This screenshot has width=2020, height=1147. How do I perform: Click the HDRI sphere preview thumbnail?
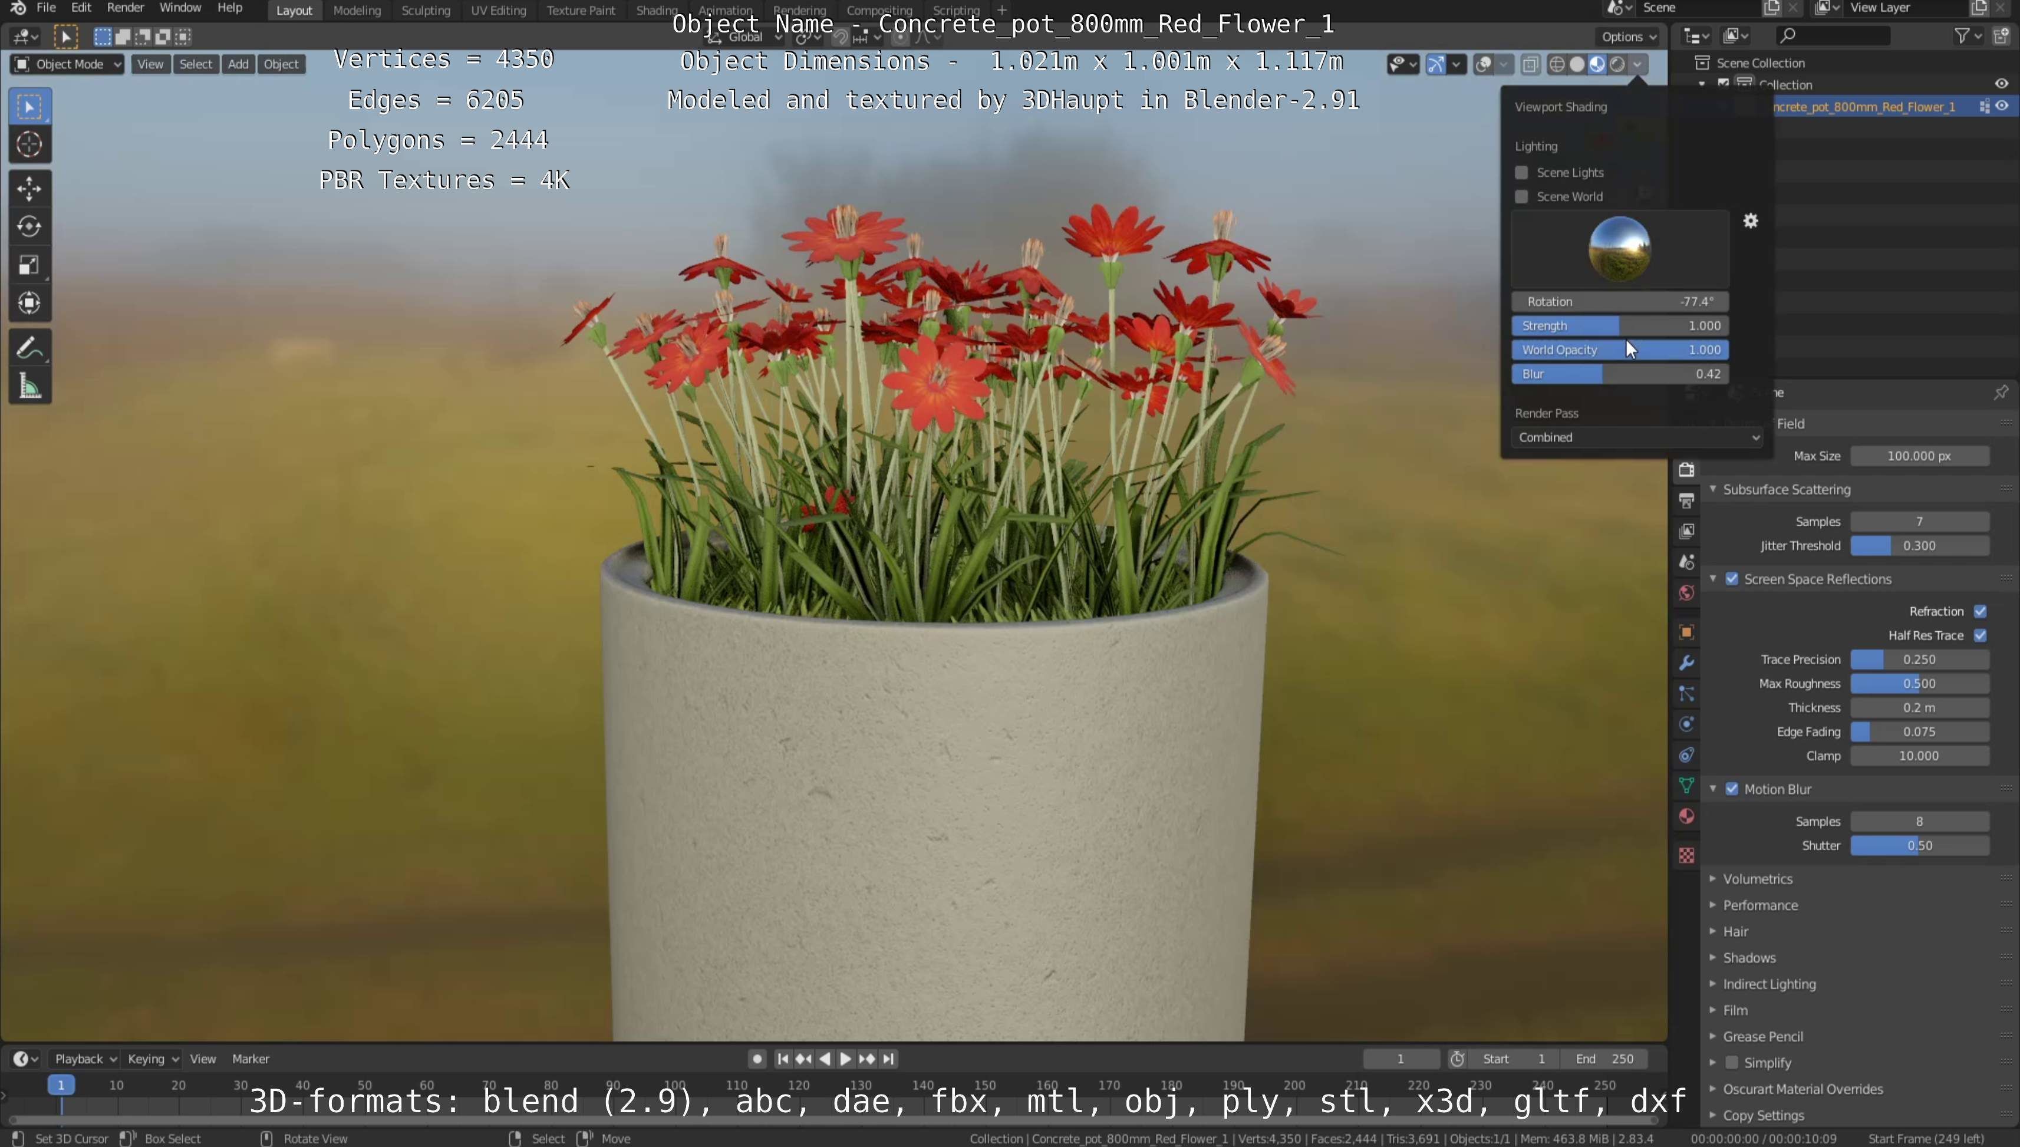tap(1620, 249)
